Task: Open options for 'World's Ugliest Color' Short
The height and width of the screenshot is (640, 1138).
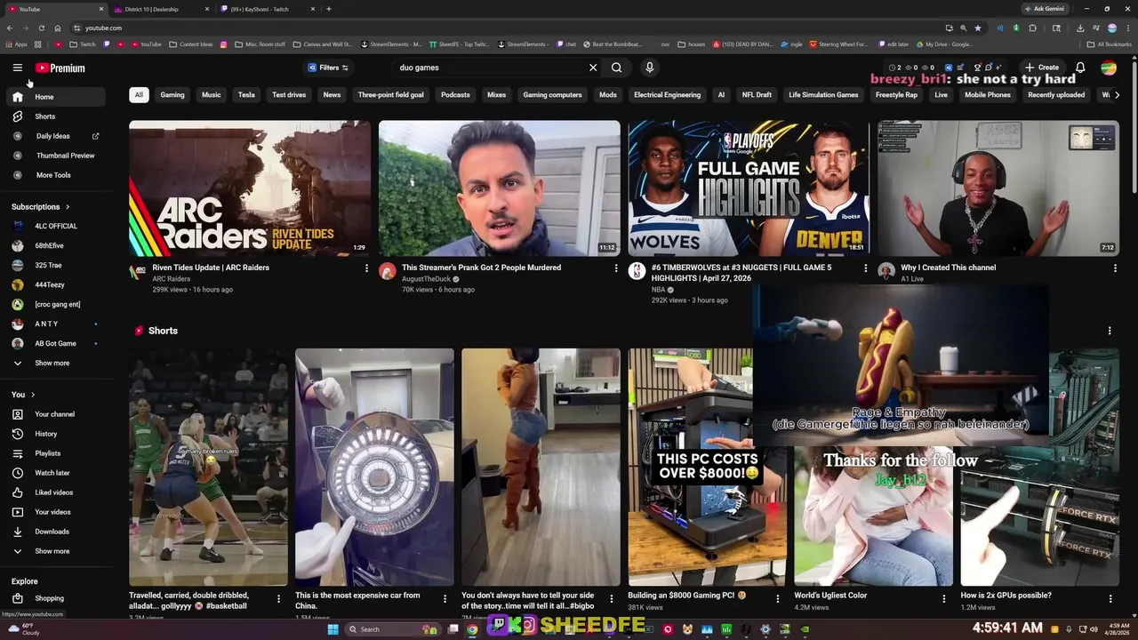Action: tap(944, 599)
